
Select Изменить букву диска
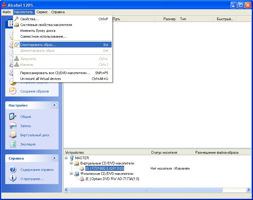coord(63,31)
